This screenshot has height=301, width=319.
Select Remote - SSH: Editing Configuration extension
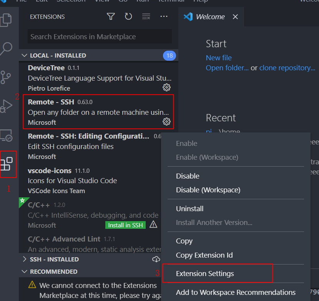click(x=90, y=146)
